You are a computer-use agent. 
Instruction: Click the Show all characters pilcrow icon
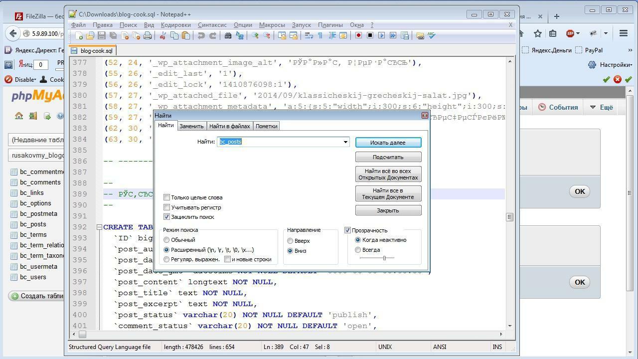[x=320, y=35]
